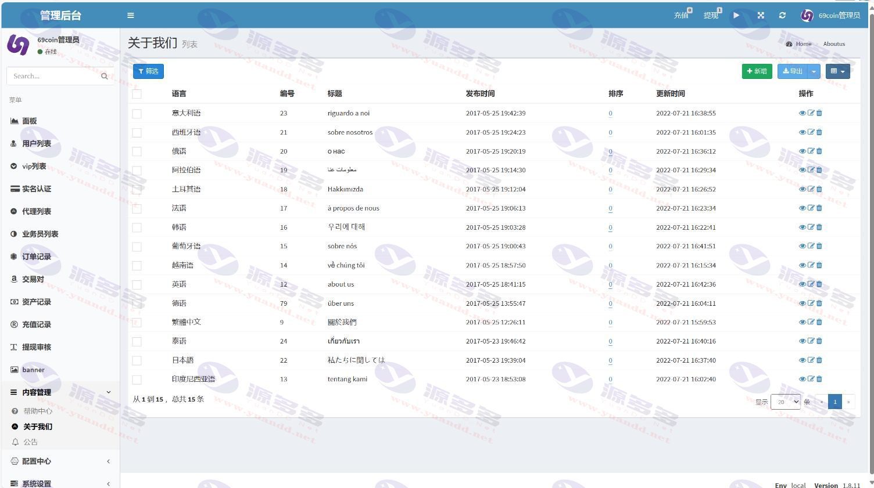874x488 pixels.
Task: Click the green 新增 button
Action: [757, 71]
